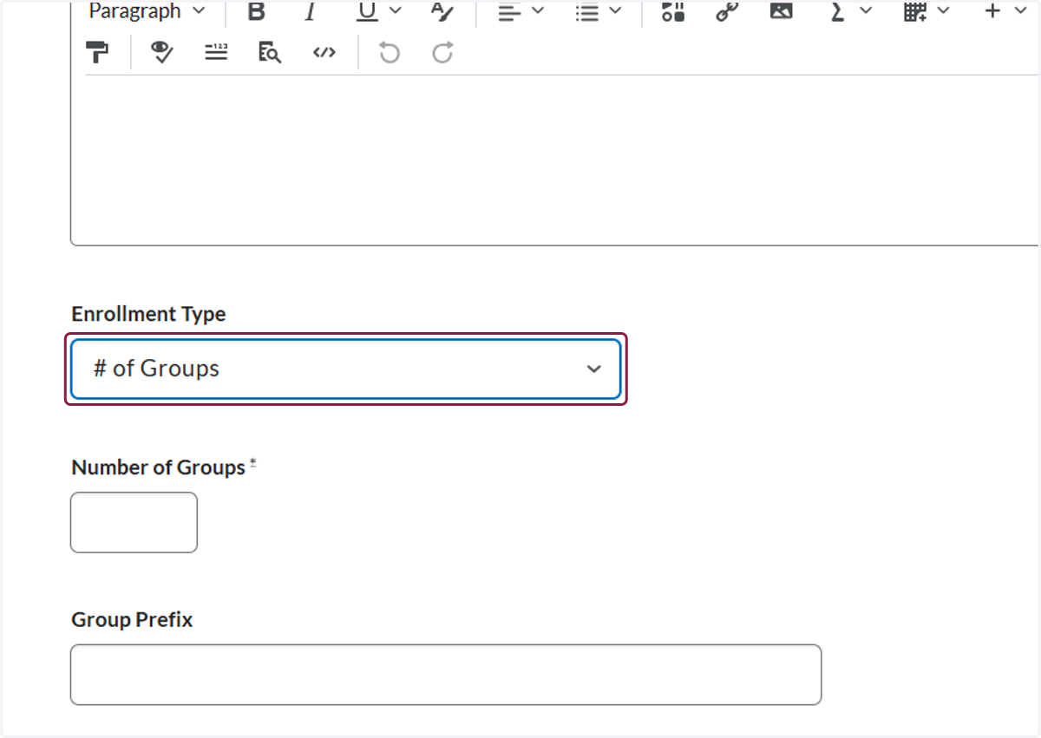Image resolution: width=1041 pixels, height=738 pixels.
Task: Open the preview icon
Action: pos(270,53)
